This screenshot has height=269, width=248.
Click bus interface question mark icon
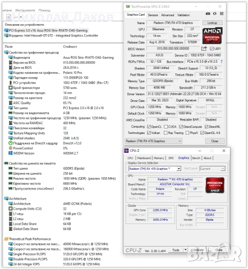(222, 62)
